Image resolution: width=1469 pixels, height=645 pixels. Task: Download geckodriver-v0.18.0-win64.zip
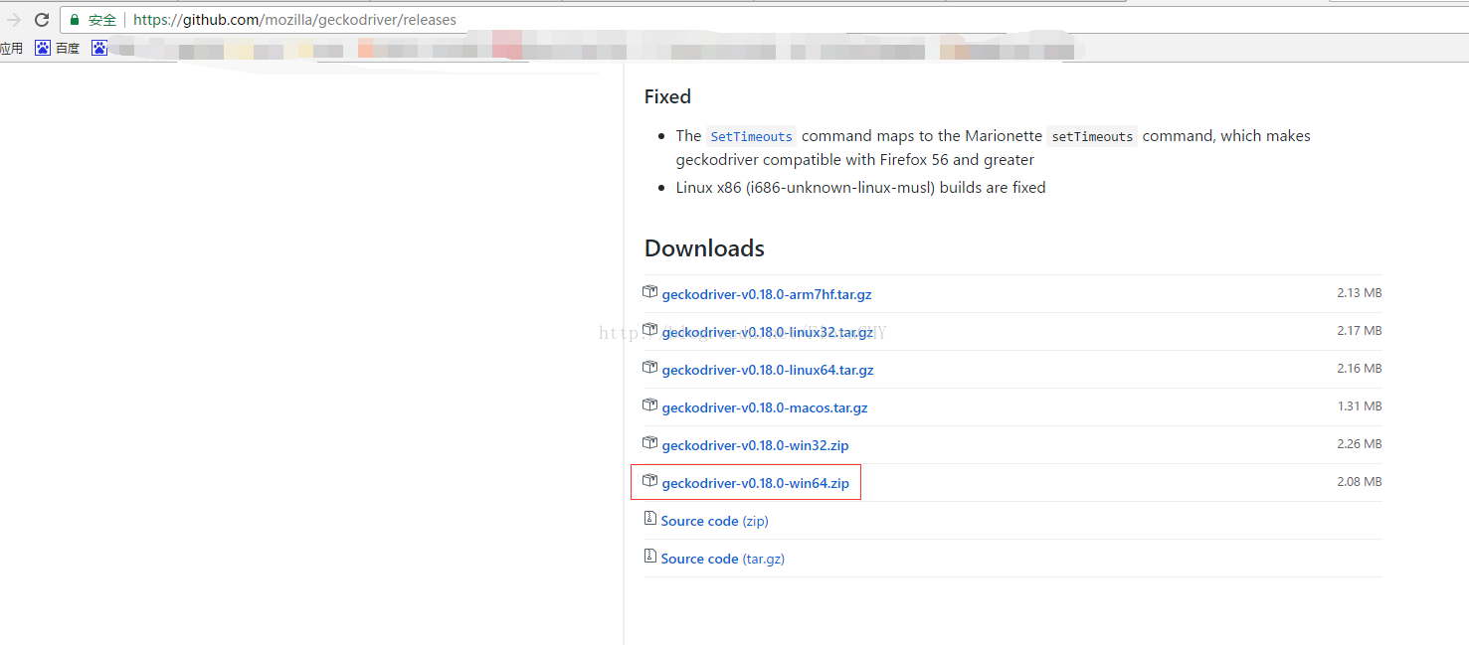coord(756,483)
